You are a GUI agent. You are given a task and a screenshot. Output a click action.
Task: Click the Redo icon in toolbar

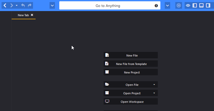coord(30,5)
